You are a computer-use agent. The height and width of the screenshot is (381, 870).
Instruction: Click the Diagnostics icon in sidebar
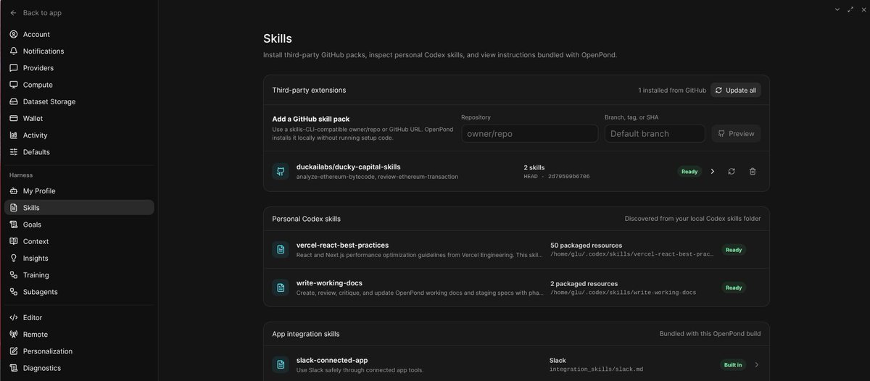14,368
